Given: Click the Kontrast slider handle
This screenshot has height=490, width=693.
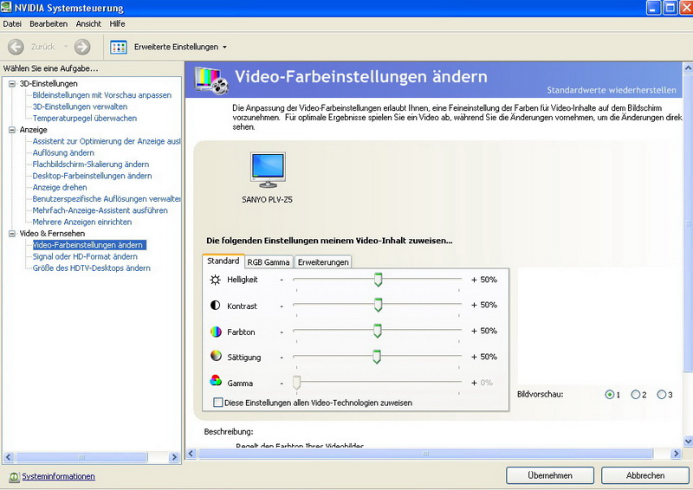Looking at the screenshot, I should tap(378, 305).
